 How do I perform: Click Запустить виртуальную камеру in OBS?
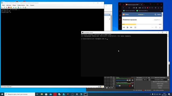(x=160, y=82)
